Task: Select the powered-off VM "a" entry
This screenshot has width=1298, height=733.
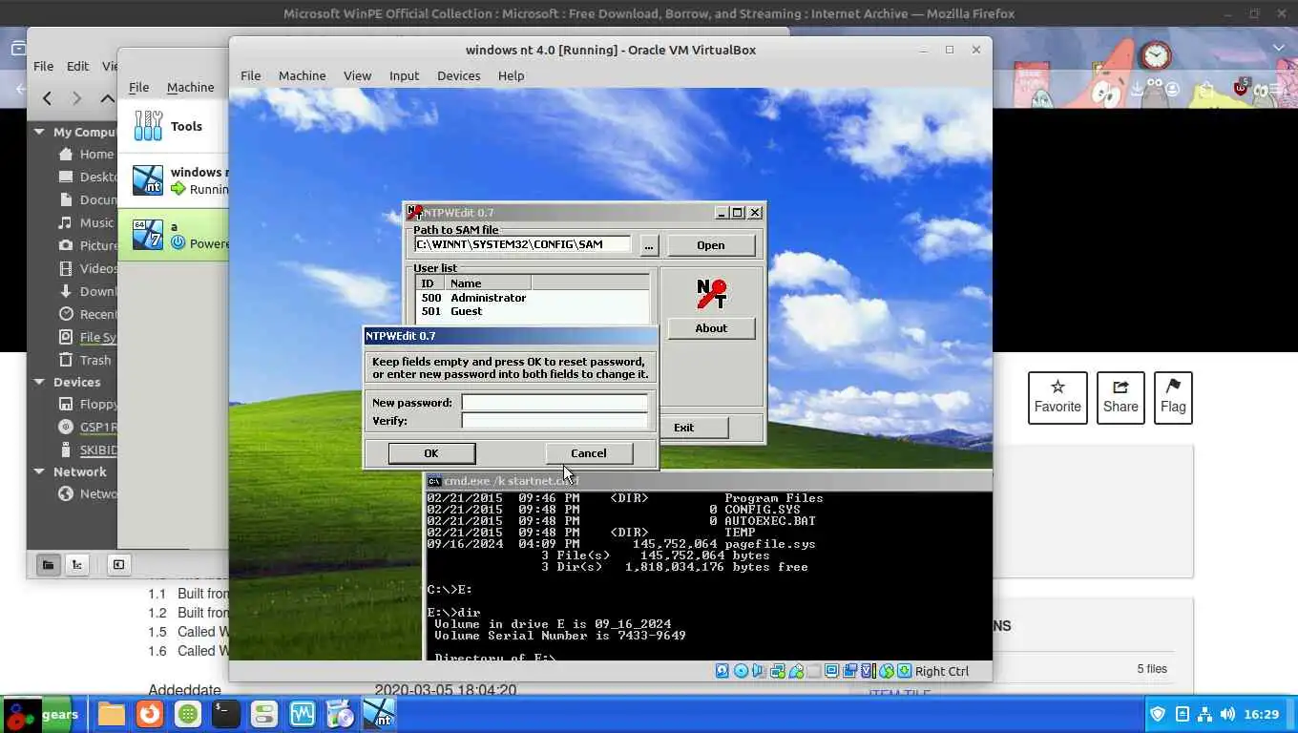Action: pyautogui.click(x=175, y=235)
